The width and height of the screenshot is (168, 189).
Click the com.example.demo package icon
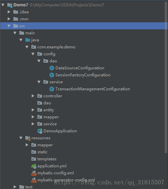point(34,47)
